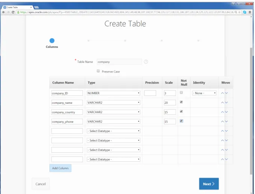Click Precision field for company_ID
The image size is (255, 194).
click(150, 93)
